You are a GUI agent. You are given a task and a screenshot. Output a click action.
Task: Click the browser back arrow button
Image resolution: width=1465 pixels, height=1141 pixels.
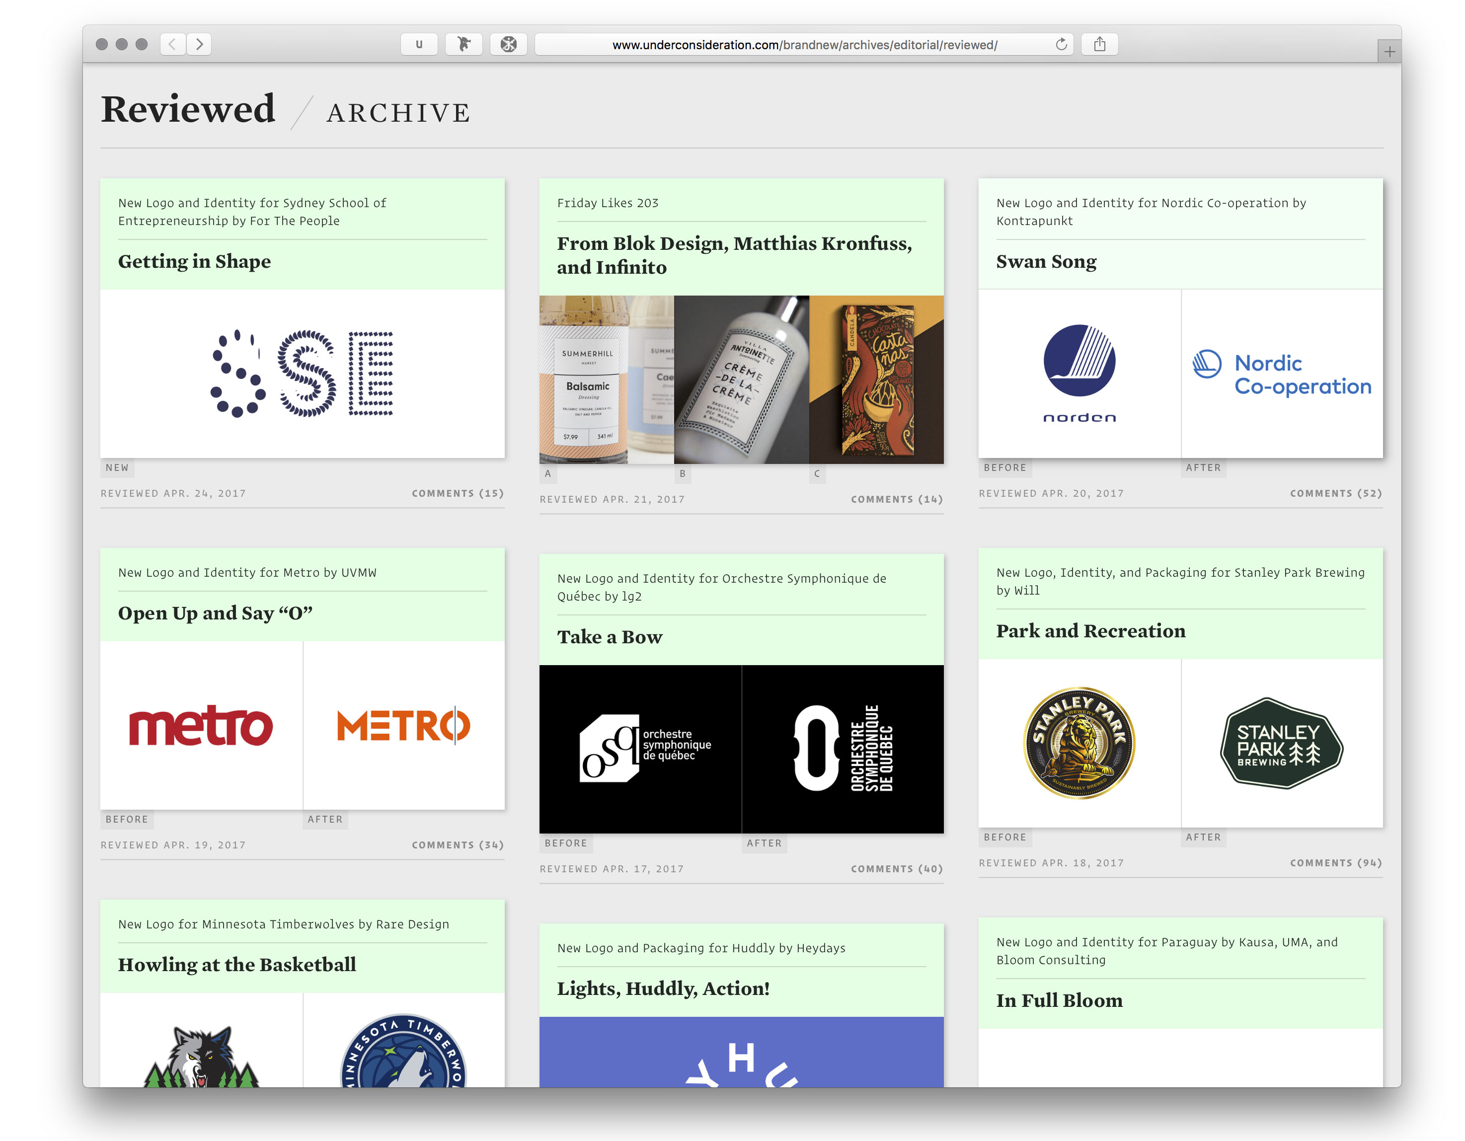(172, 44)
